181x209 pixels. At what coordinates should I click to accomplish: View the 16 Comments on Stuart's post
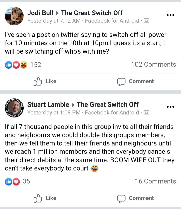(155, 181)
